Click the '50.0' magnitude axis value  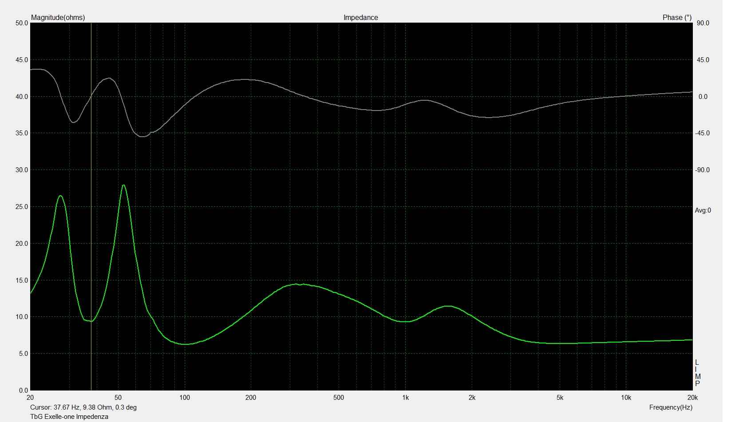point(22,23)
